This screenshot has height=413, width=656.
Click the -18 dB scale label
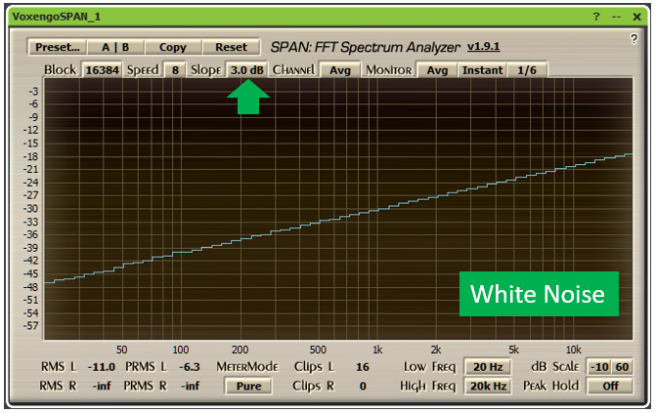(30, 156)
